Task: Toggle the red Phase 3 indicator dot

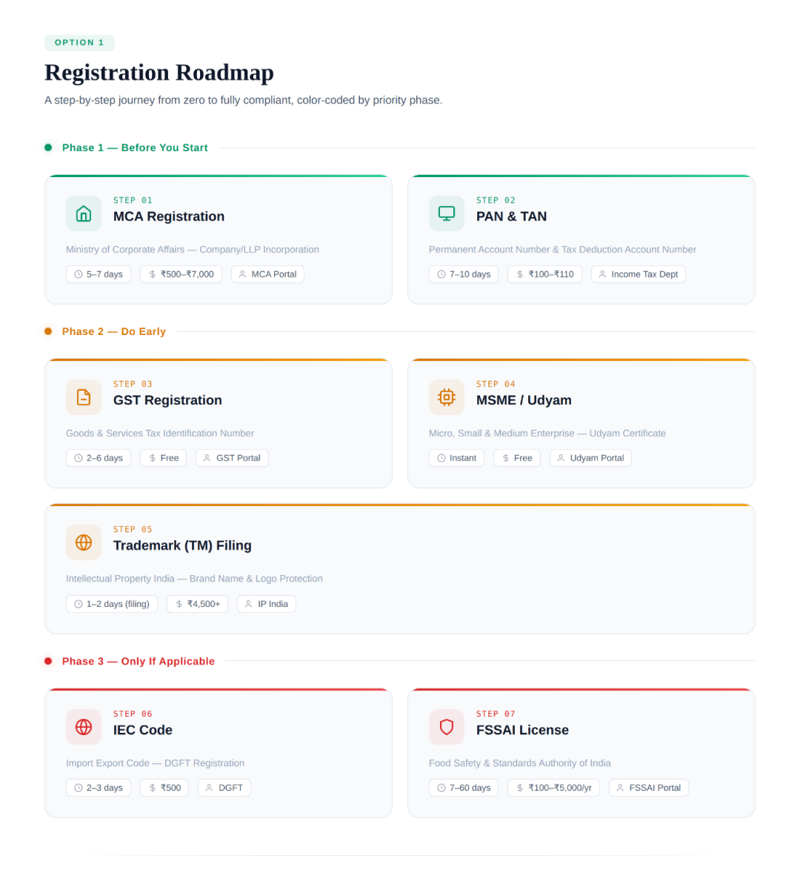Action: coord(48,661)
